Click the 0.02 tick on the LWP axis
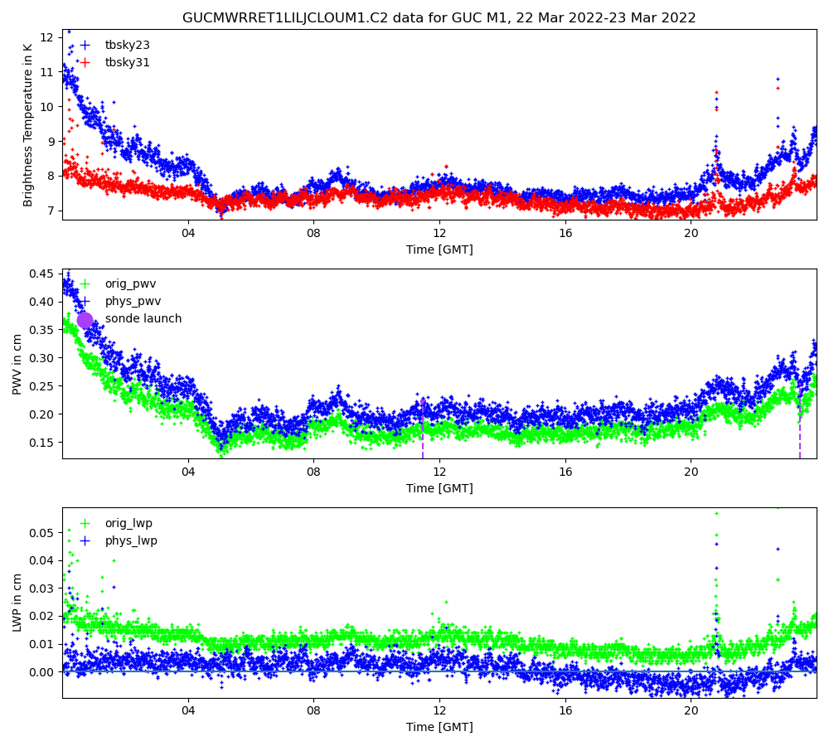 (41, 616)
